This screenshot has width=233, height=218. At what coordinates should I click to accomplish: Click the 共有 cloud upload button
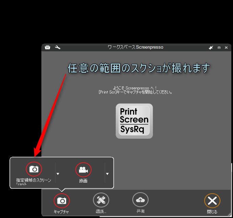tap(140, 200)
